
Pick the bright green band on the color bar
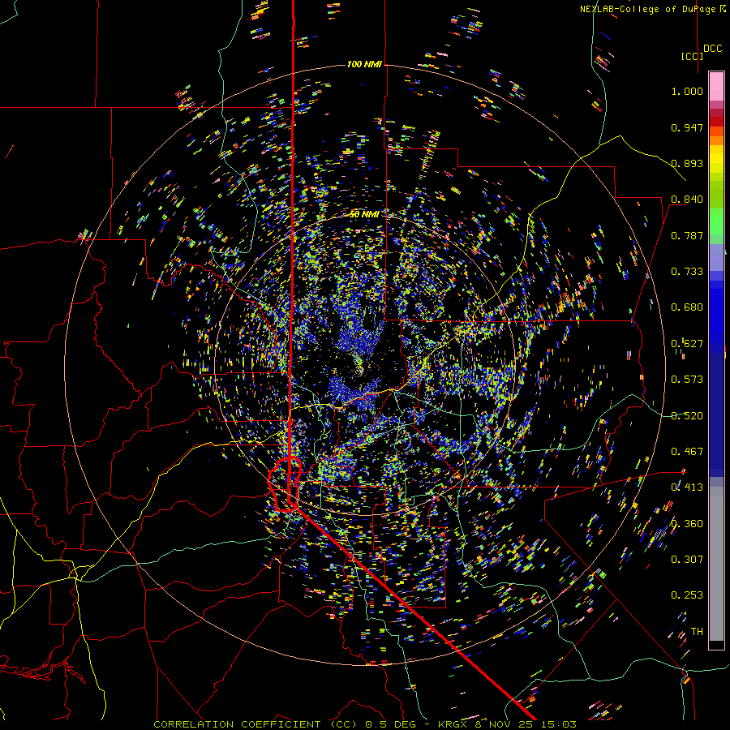click(716, 221)
